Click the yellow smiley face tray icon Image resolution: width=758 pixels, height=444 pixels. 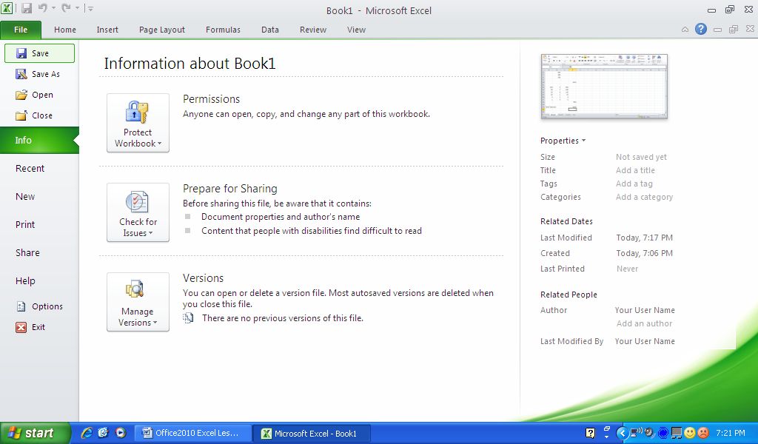(x=690, y=433)
